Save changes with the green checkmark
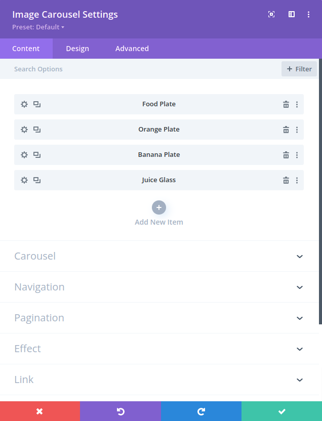The height and width of the screenshot is (421, 322). tap(281, 411)
